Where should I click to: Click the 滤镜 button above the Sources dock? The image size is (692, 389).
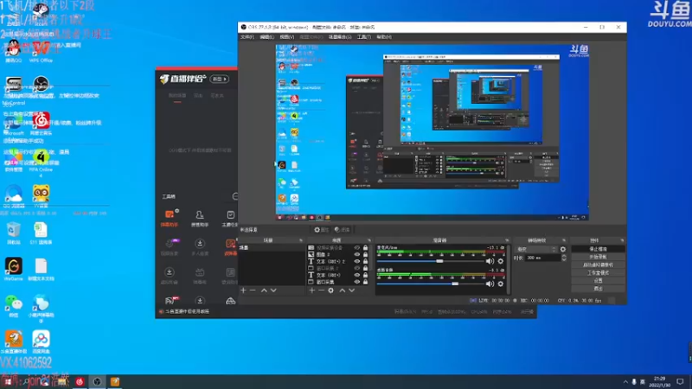pyautogui.click(x=342, y=230)
